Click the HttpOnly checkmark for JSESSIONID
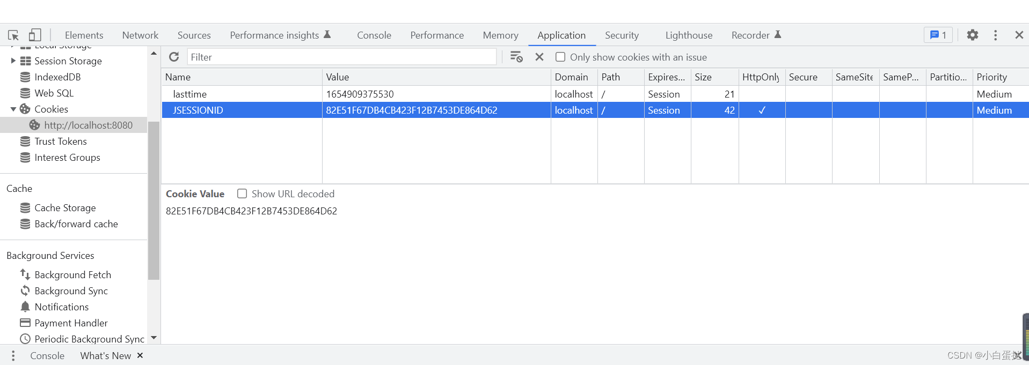 coord(762,110)
